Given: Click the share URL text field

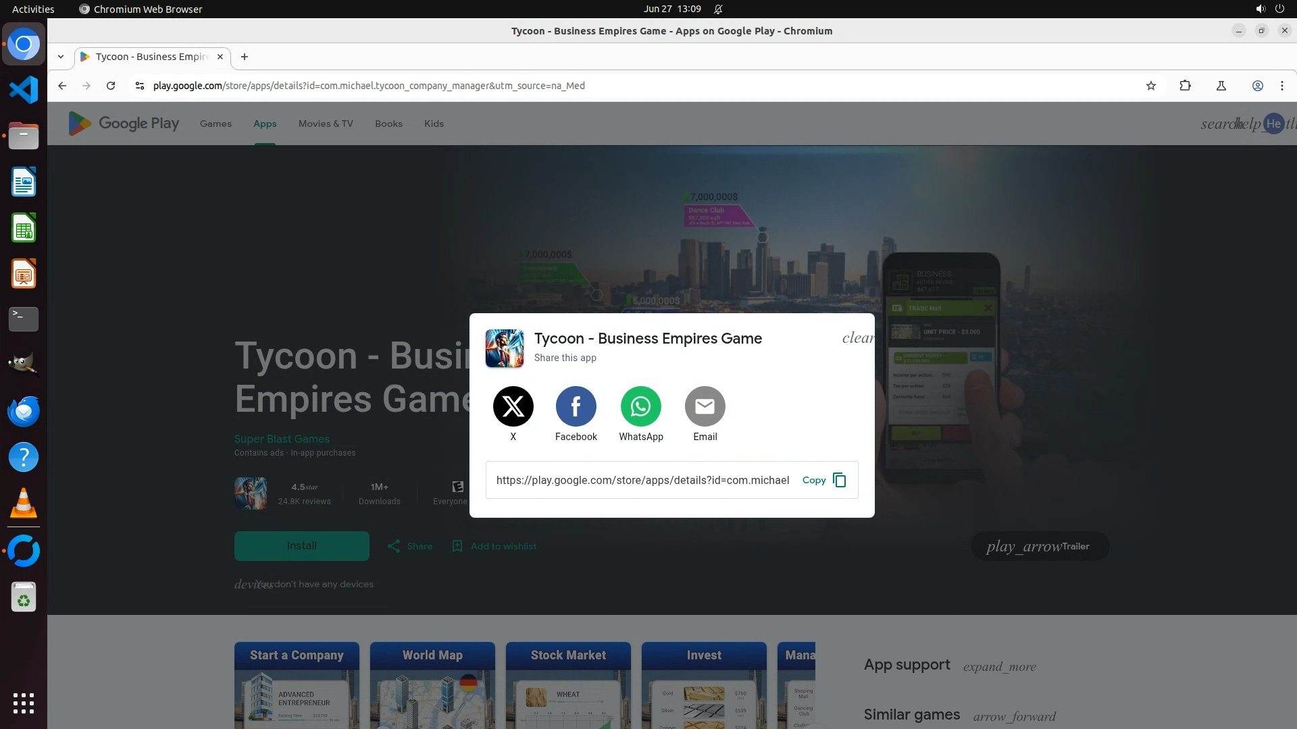Looking at the screenshot, I should [642, 480].
